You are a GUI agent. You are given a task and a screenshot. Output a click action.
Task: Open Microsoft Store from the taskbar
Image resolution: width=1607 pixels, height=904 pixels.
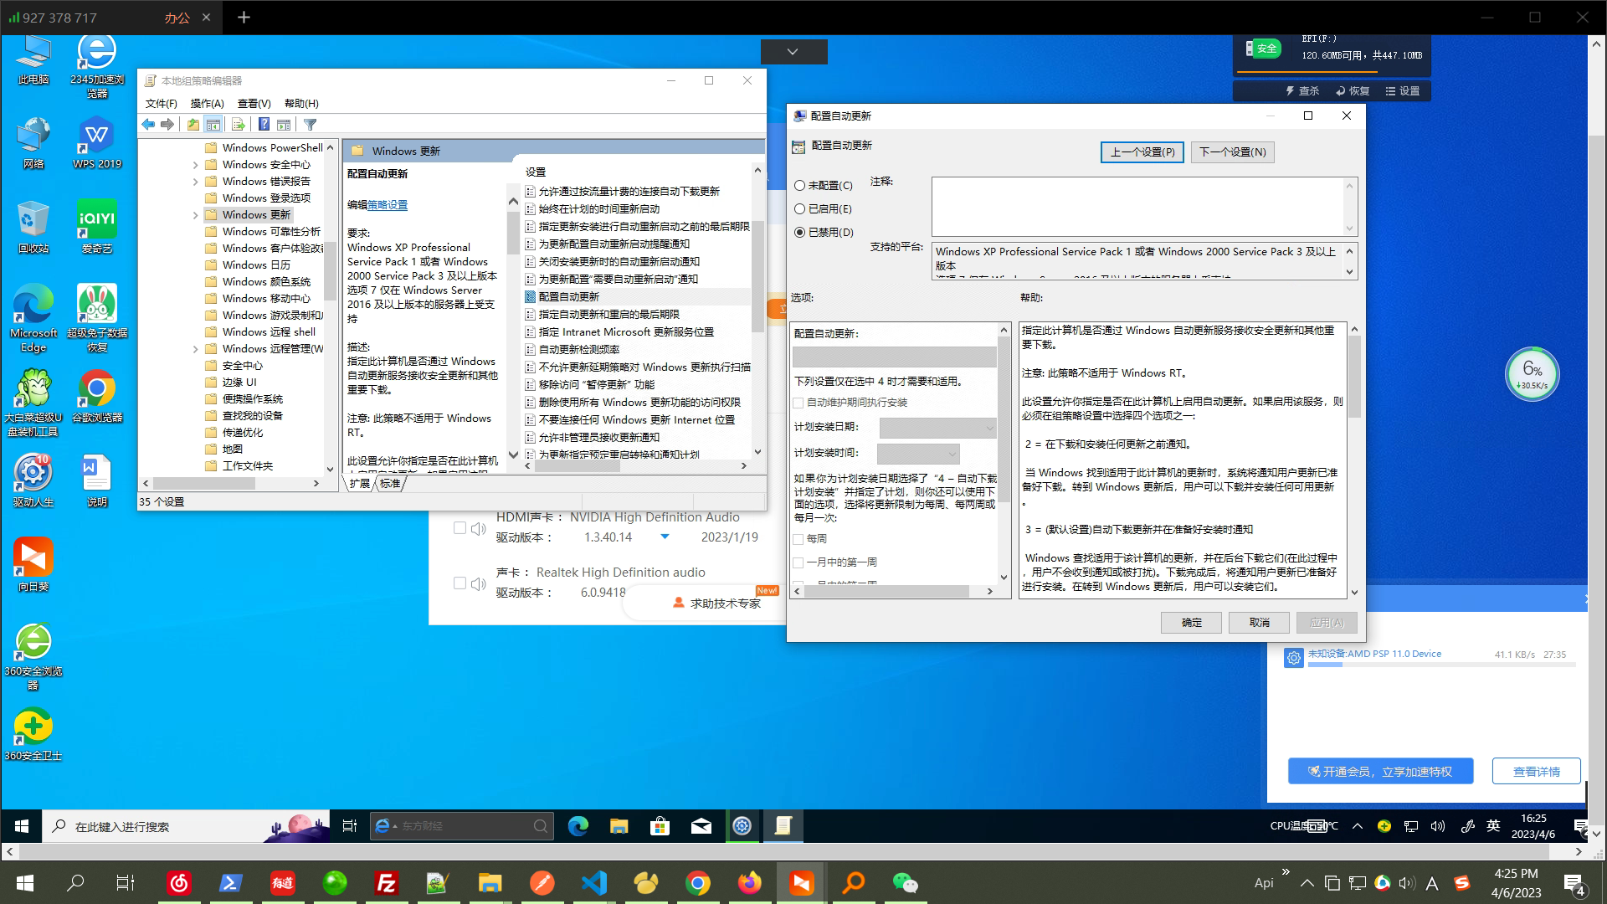click(660, 826)
